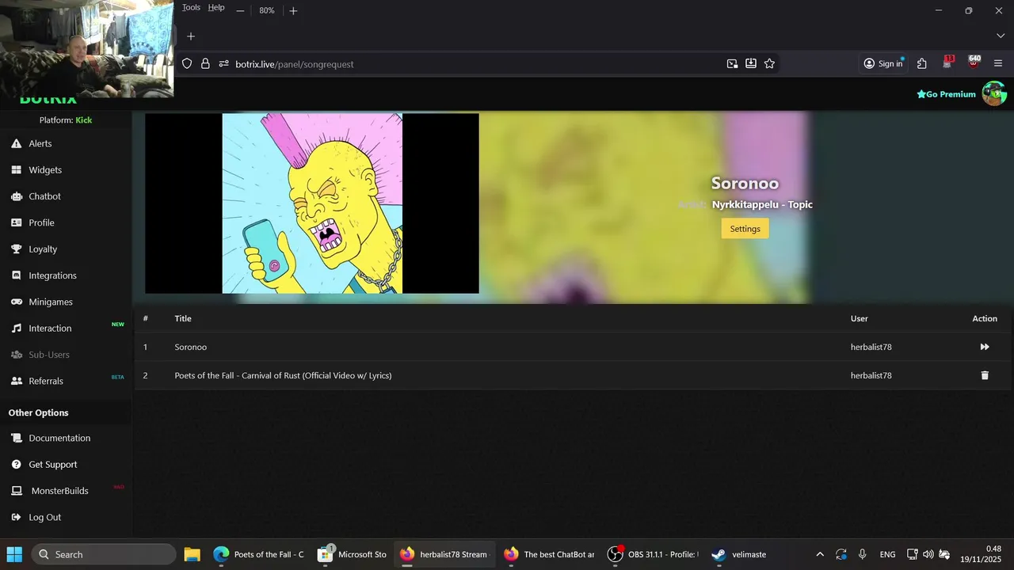Click the 640 counter extension icon
Image resolution: width=1014 pixels, height=570 pixels.
[974, 63]
